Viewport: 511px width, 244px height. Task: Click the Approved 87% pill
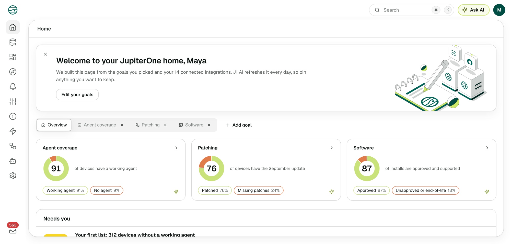pyautogui.click(x=371, y=190)
